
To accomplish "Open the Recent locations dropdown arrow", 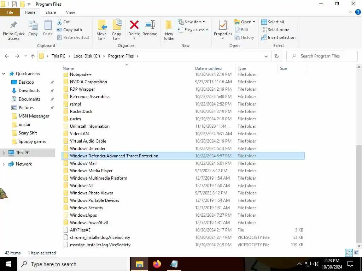I will point(25,56).
